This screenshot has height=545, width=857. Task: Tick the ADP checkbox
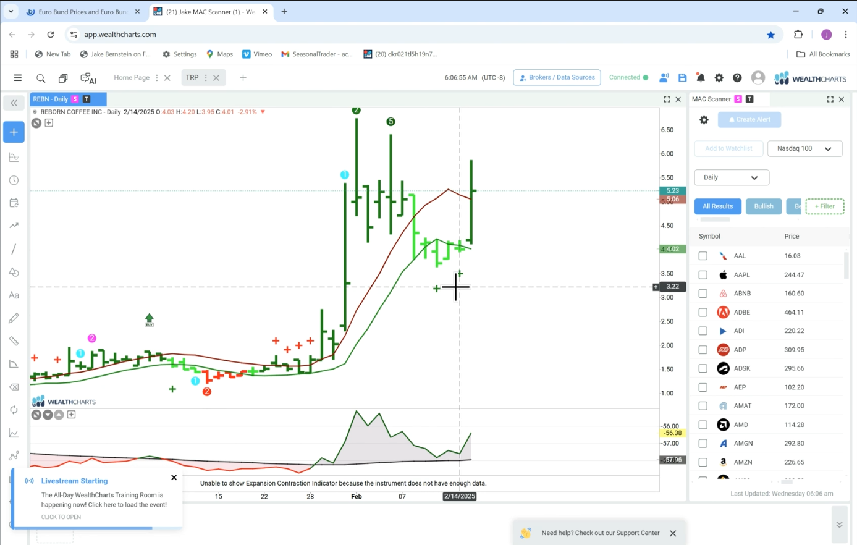pos(703,350)
